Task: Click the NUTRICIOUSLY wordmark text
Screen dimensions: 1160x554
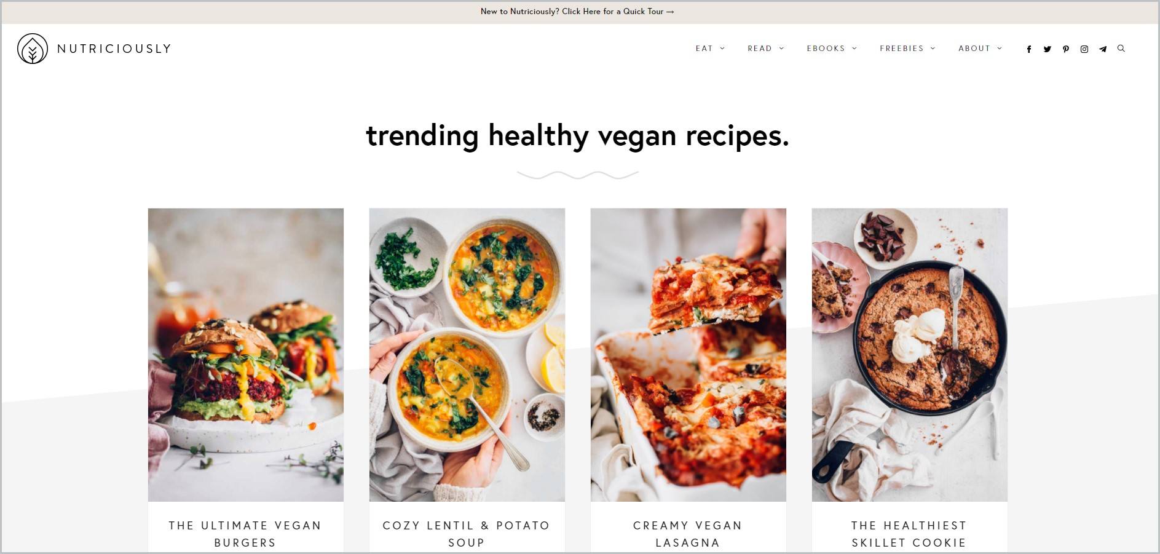Action: point(114,49)
